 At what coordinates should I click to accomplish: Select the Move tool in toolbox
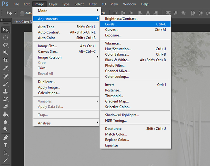[x=5, y=30]
